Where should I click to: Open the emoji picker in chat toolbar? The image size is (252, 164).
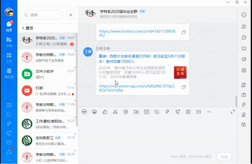click(x=95, y=112)
